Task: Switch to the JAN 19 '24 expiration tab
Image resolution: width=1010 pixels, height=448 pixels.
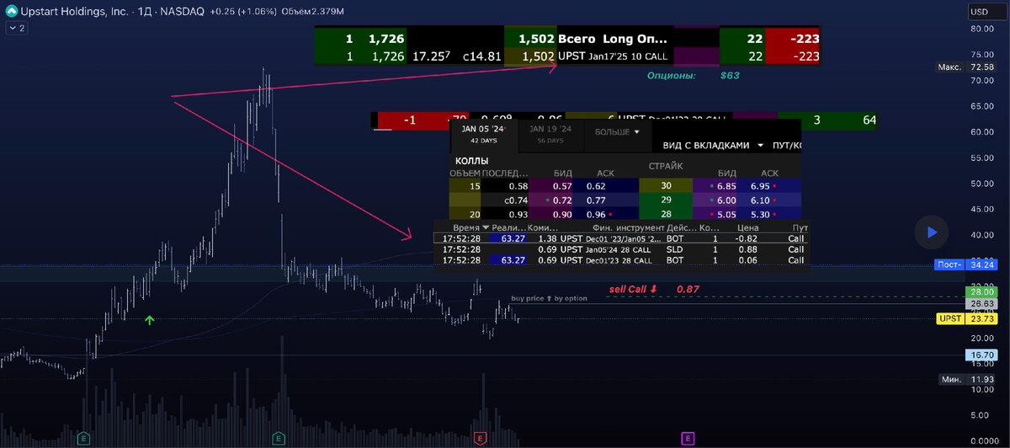Action: (550, 134)
